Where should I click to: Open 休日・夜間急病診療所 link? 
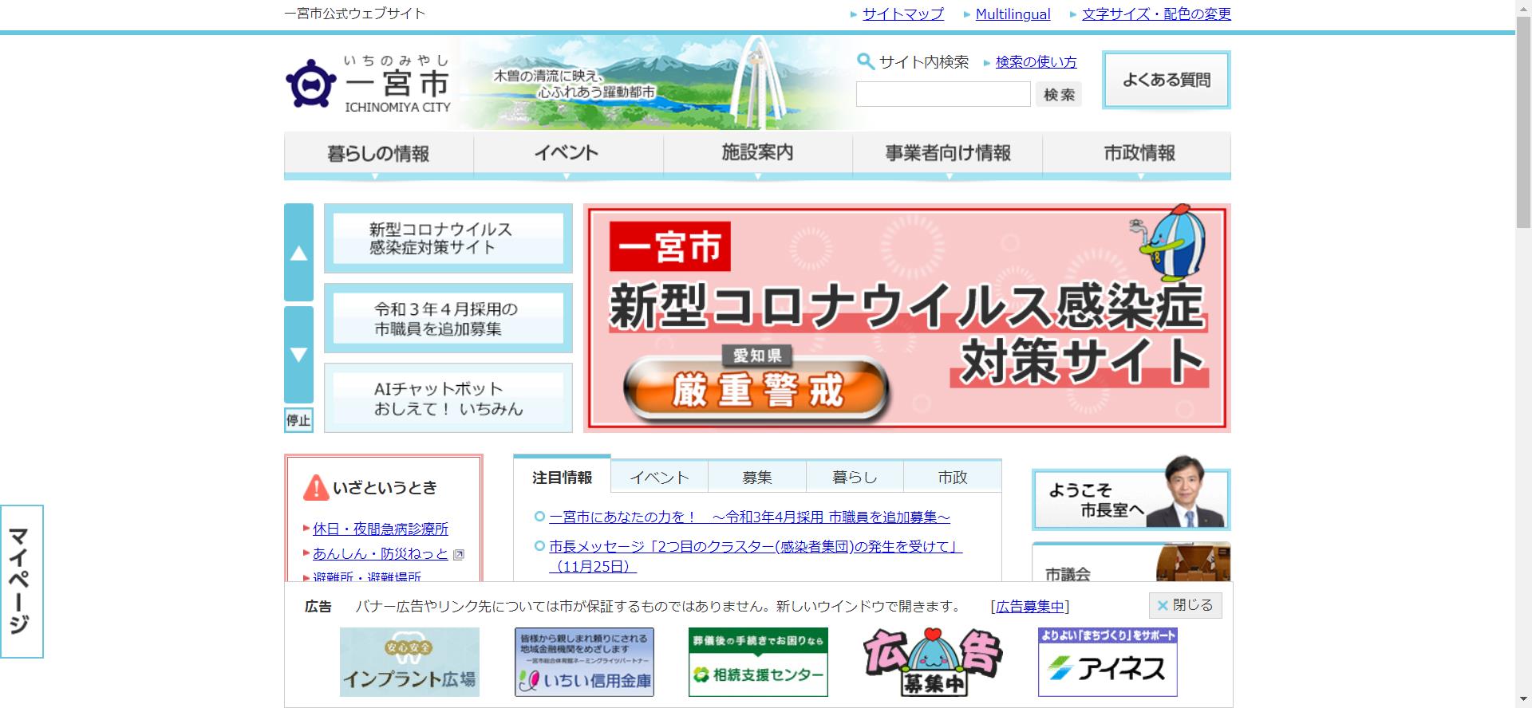click(x=380, y=529)
